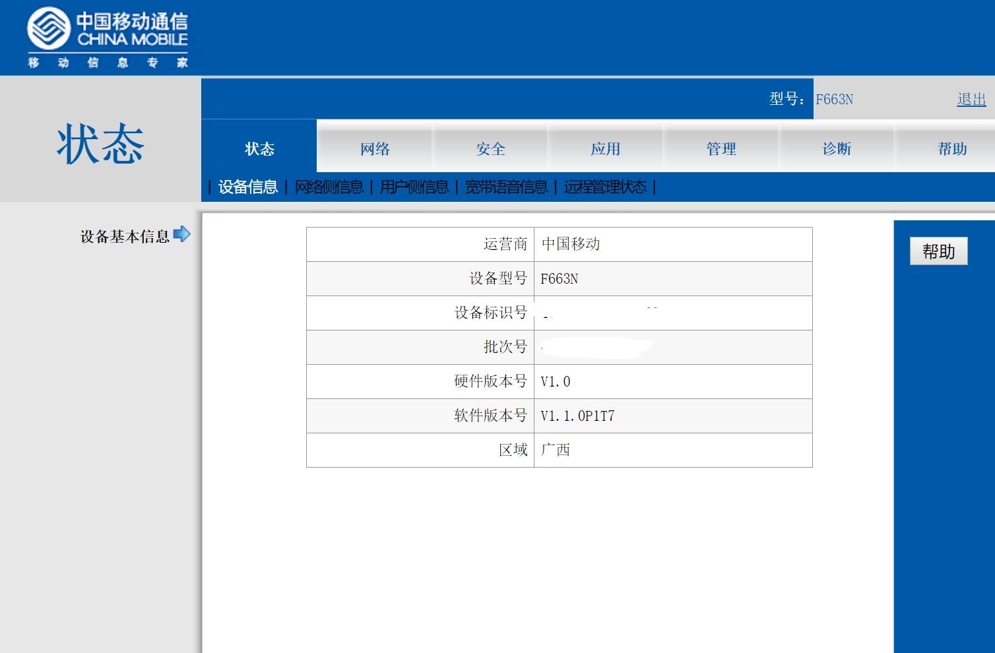
Task: Open the 网络侧信息 submenu item
Action: point(330,187)
